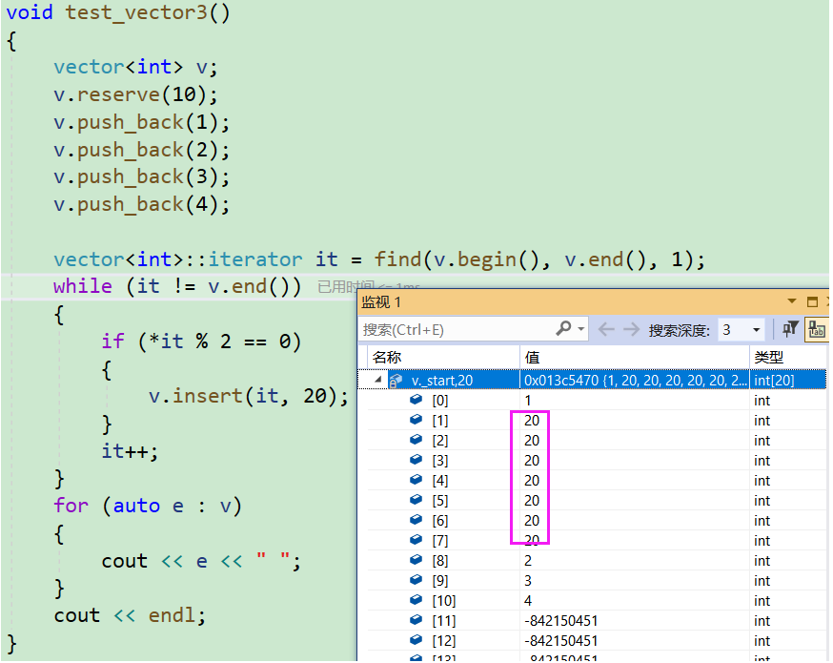
Task: Click v.push_back(1) line in code
Action: pyautogui.click(x=141, y=122)
